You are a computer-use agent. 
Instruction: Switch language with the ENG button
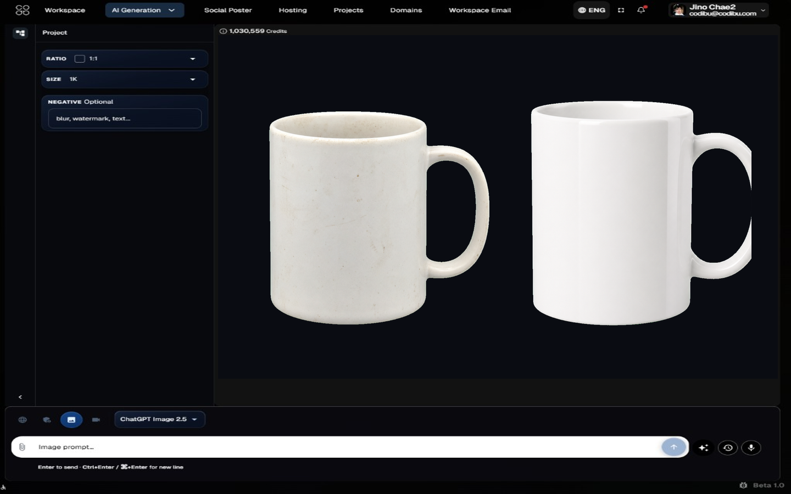[x=592, y=10]
